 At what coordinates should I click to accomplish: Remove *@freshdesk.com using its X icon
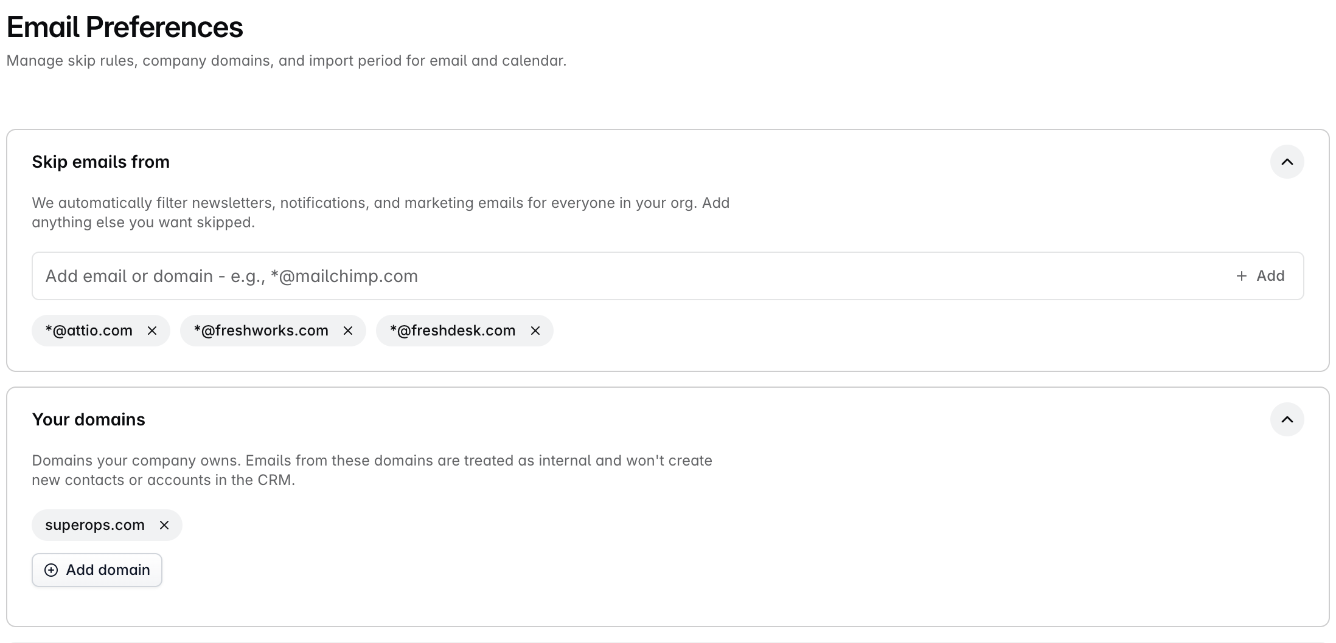[535, 331]
